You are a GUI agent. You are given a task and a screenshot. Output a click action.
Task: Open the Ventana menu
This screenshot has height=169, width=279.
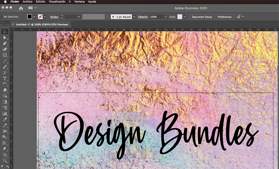(79, 2)
